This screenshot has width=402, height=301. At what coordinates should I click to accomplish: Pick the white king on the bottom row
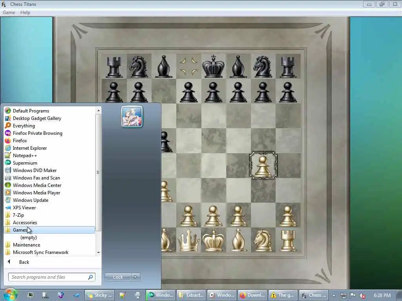[x=213, y=240]
